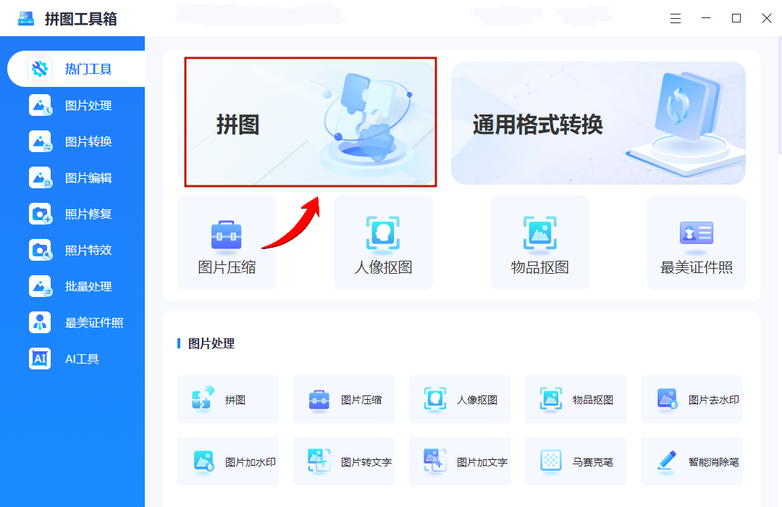The image size is (782, 507).
Task: Open the 智能消除笔 smart eraser tool
Action: [x=691, y=461]
